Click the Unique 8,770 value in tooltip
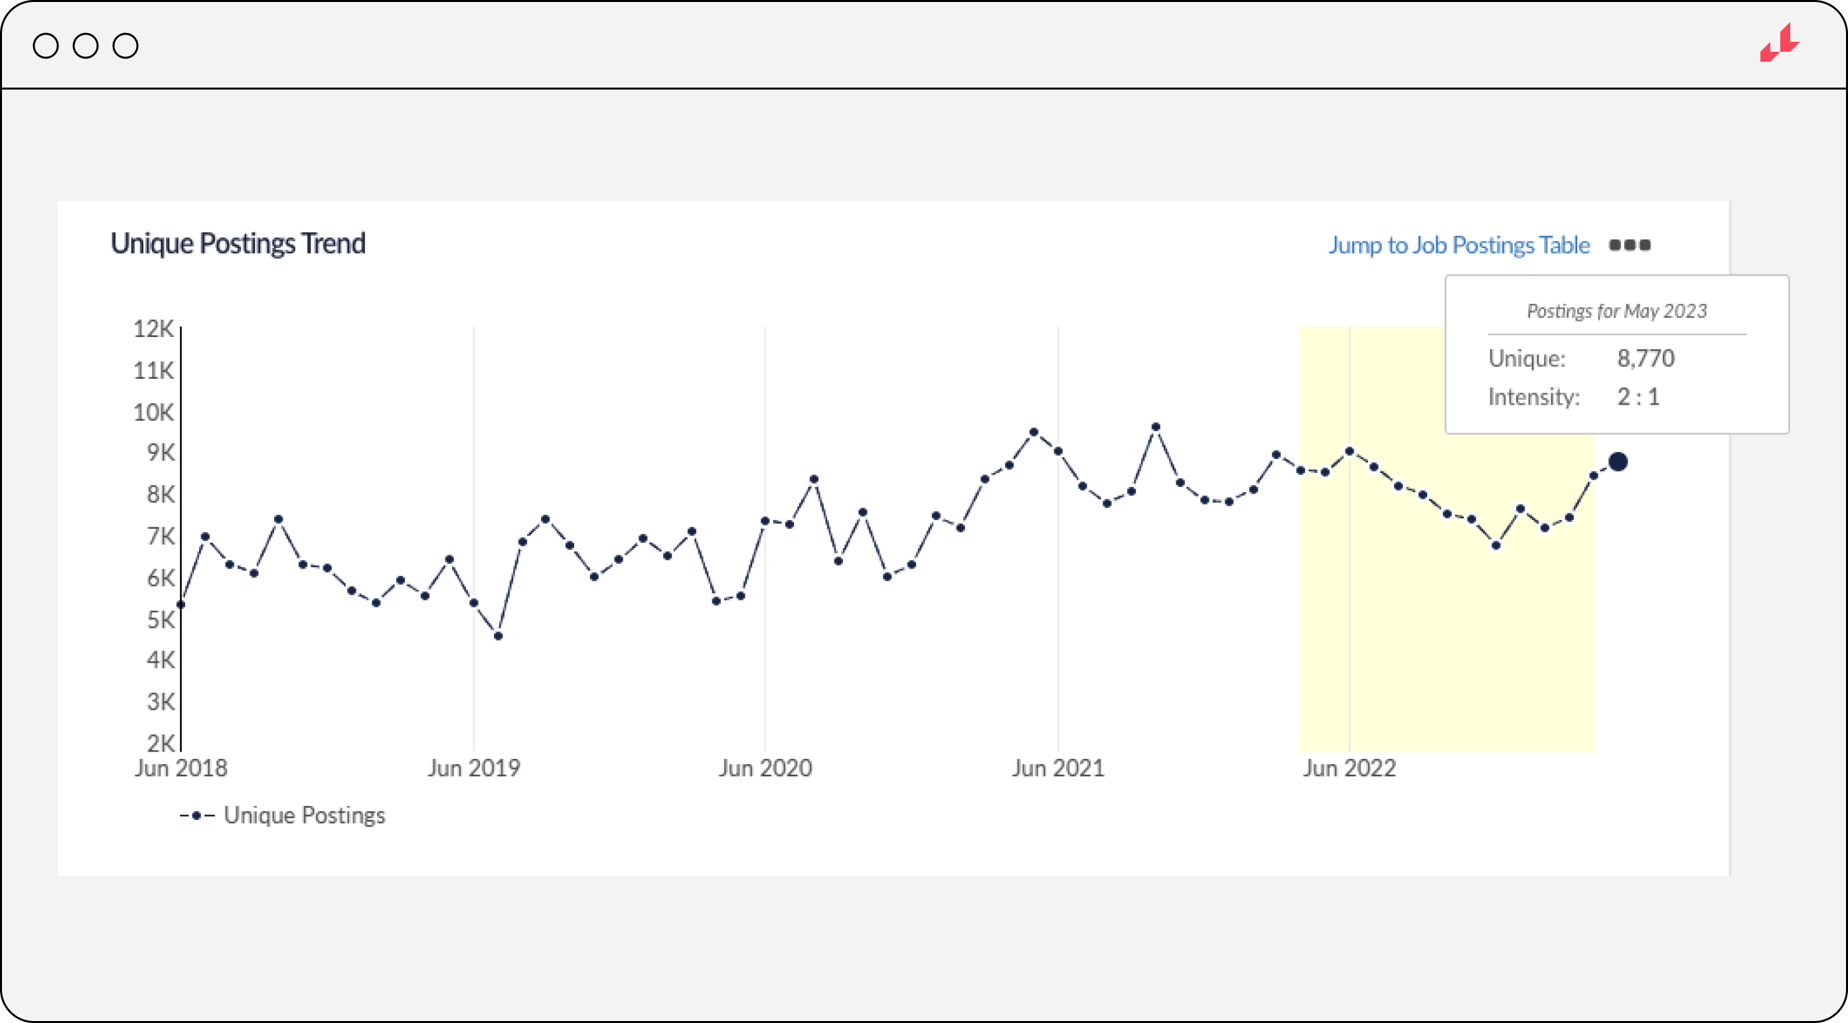 point(1645,358)
